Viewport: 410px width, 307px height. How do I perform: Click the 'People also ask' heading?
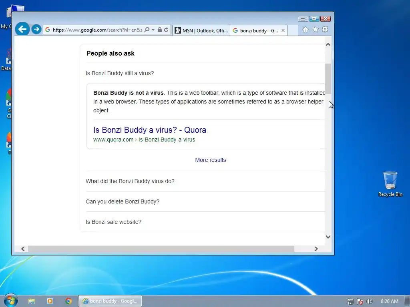(111, 53)
